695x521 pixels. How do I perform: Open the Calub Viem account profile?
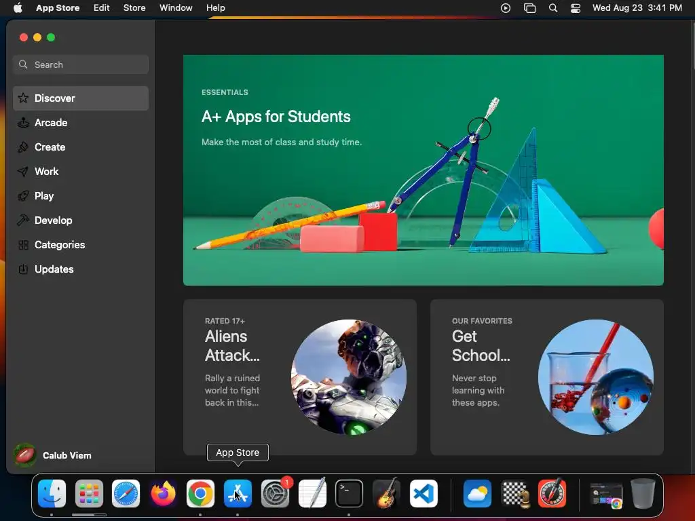click(x=52, y=455)
